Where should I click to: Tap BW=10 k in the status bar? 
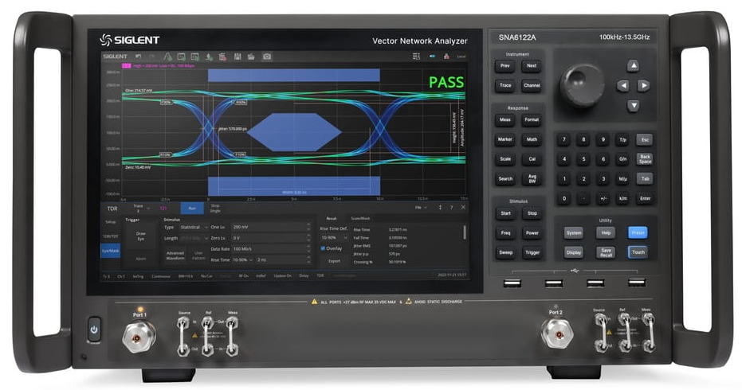click(x=186, y=275)
